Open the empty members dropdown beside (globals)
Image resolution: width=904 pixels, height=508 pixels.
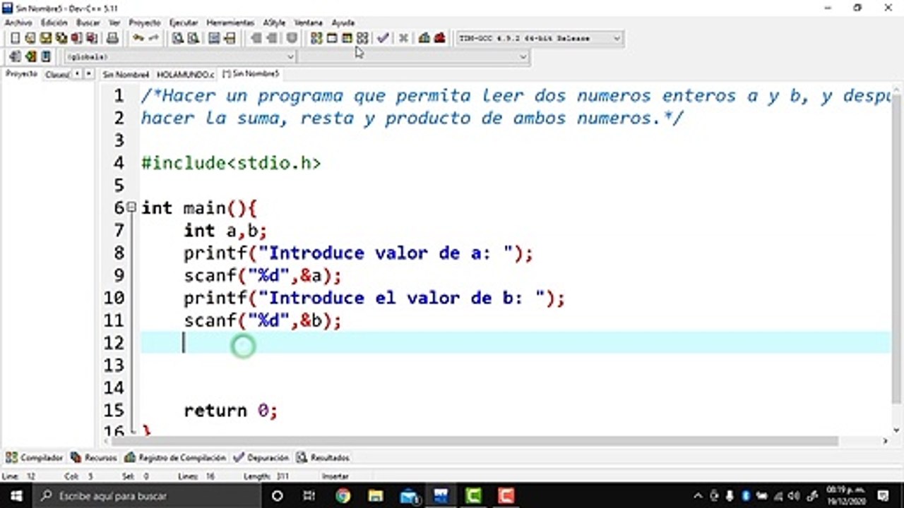(523, 56)
